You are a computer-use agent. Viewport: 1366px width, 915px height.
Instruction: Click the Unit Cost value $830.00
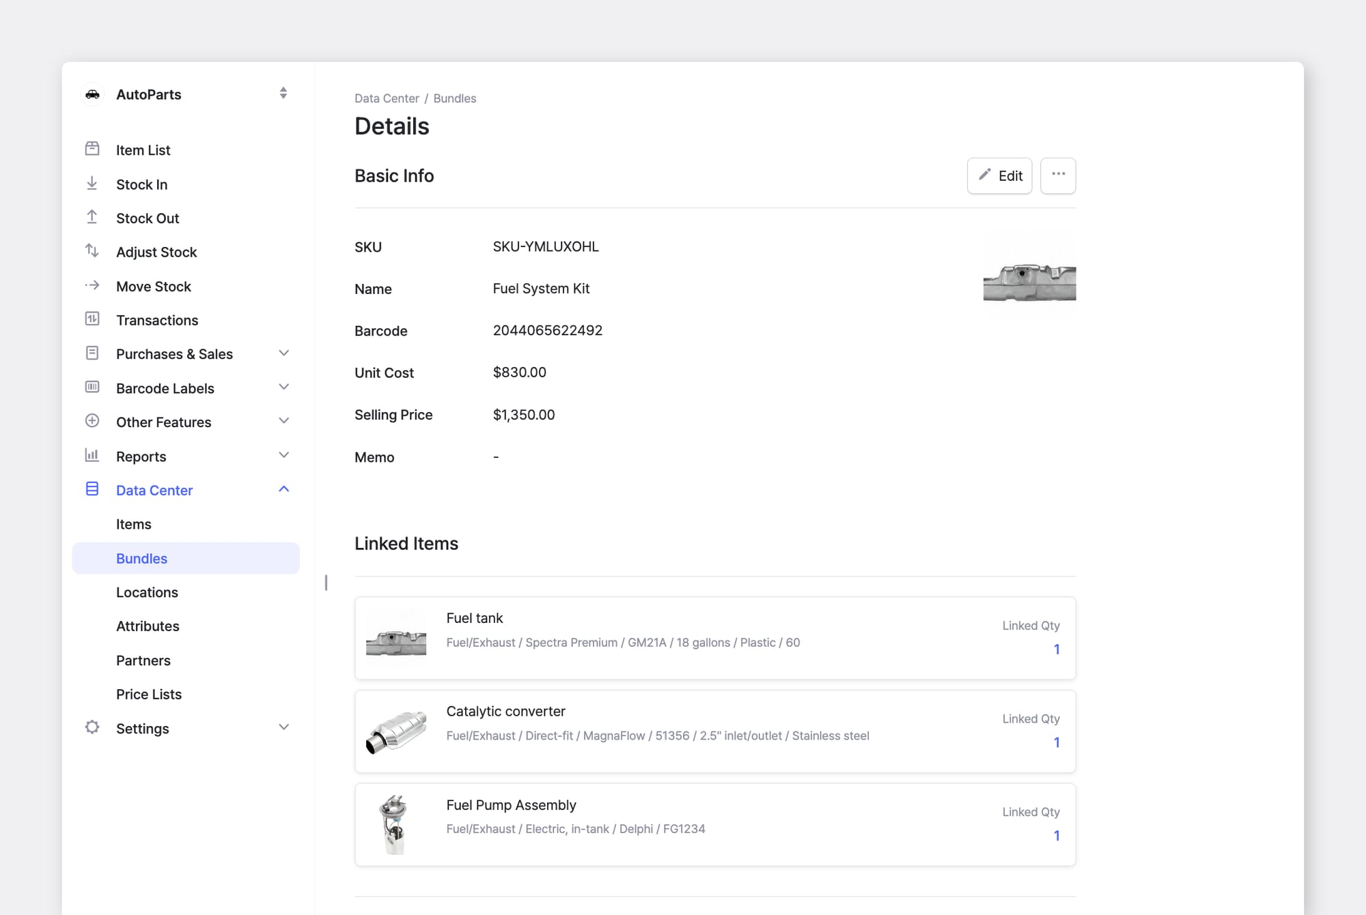click(520, 372)
